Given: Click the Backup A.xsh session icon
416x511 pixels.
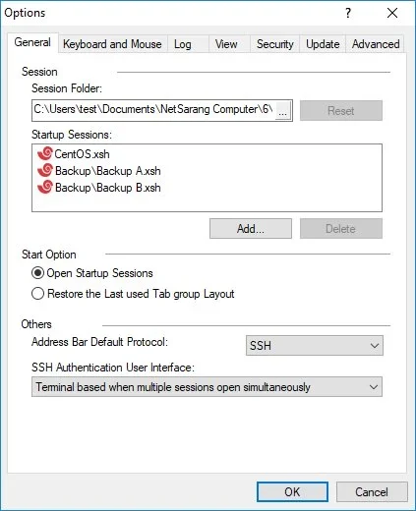Looking at the screenshot, I should pos(45,170).
